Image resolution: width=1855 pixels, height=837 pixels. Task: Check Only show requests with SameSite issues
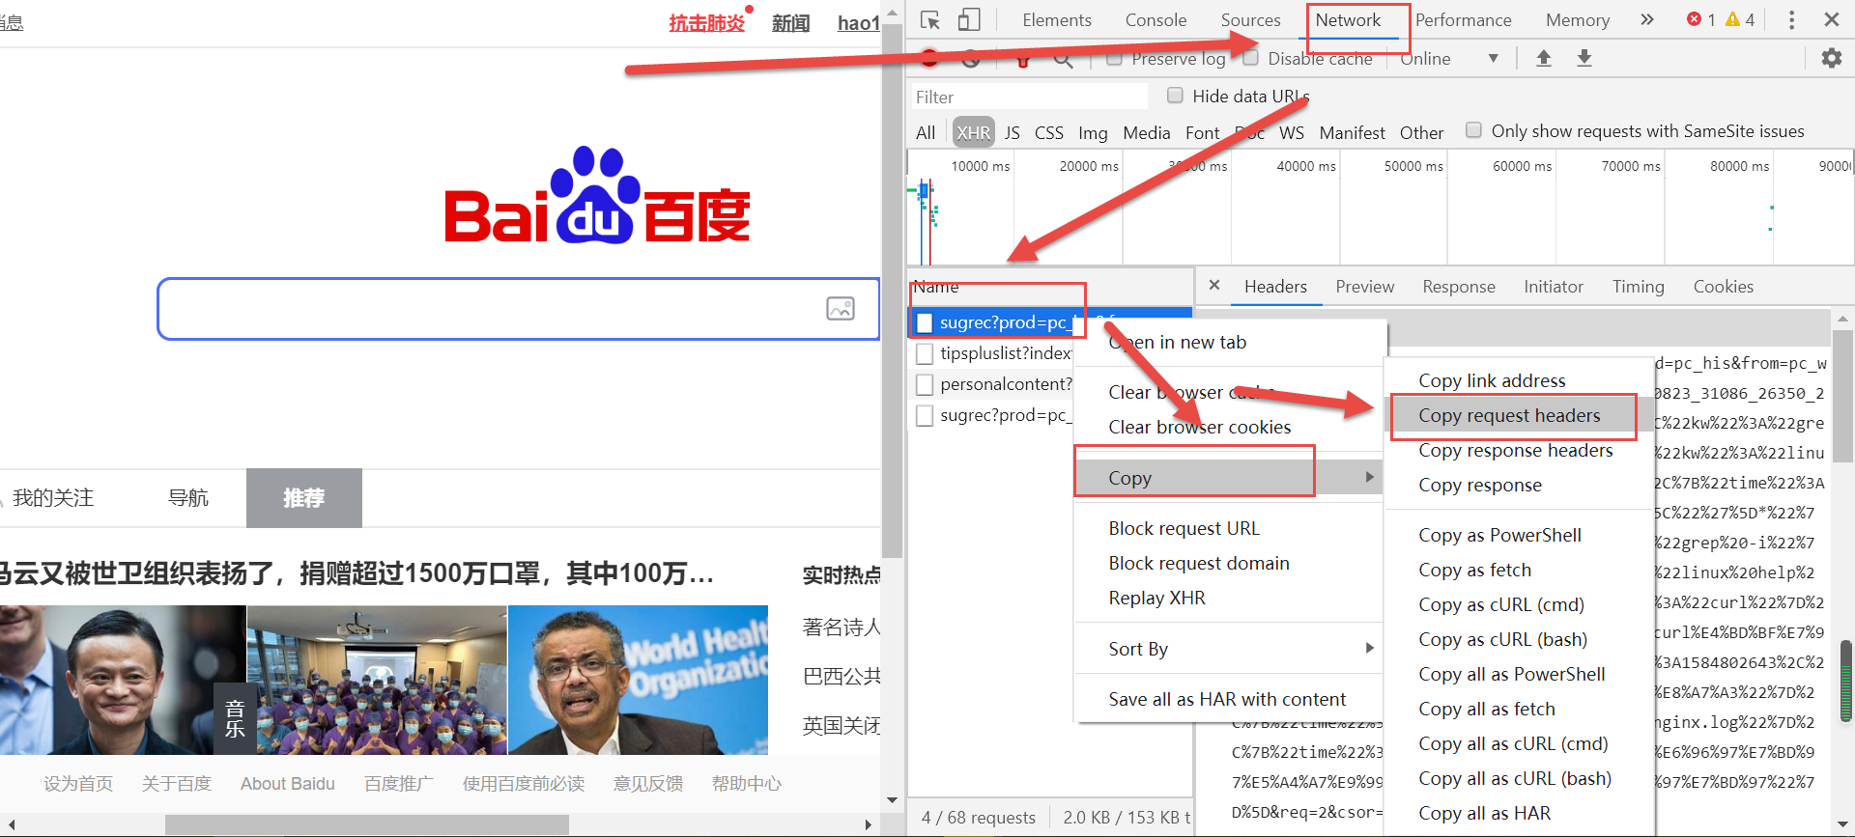(1473, 130)
